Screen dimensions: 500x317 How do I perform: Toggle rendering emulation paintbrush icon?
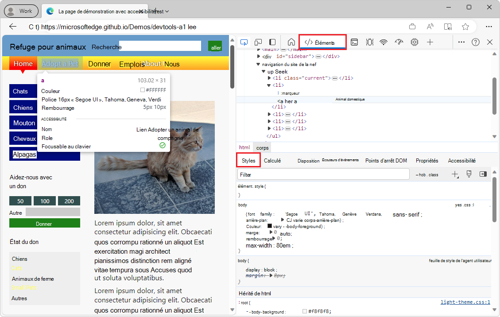coord(469,174)
